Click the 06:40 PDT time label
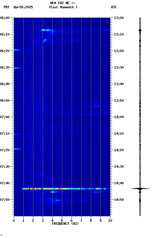Screen dimensions: 152x238 coord(5,84)
